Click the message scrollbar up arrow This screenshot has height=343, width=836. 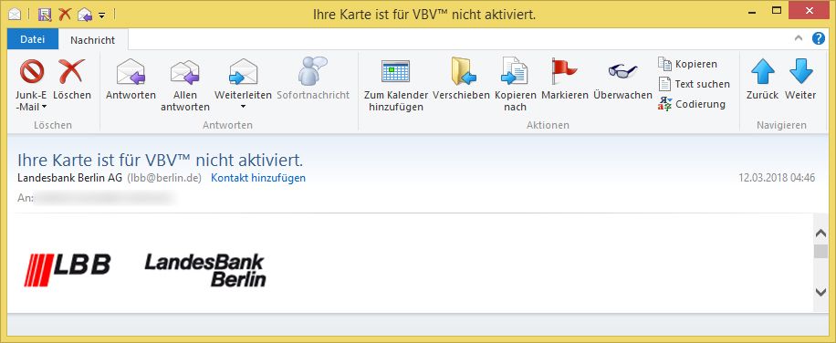tap(820, 234)
